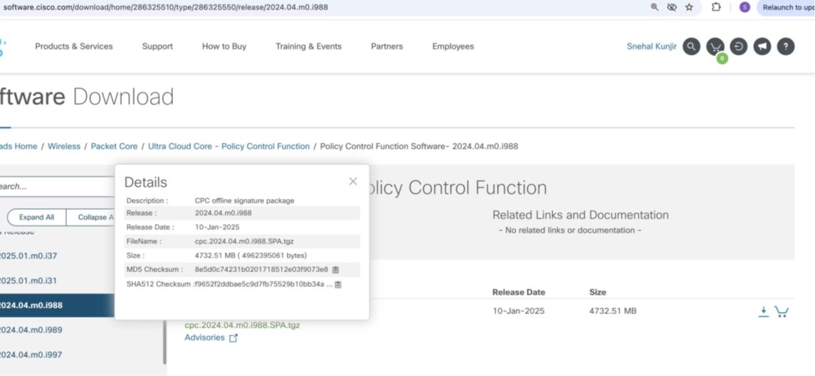Copy the MD5 checksum clipboard icon

(x=335, y=269)
